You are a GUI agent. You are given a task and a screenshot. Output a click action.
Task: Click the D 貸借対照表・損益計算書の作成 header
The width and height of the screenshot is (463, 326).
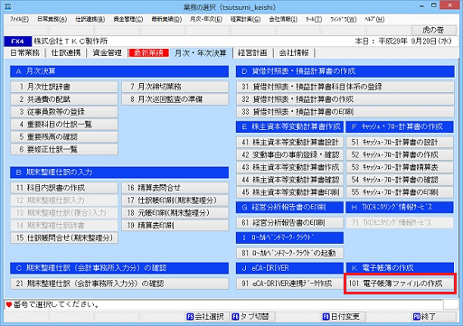pyautogui.click(x=345, y=71)
